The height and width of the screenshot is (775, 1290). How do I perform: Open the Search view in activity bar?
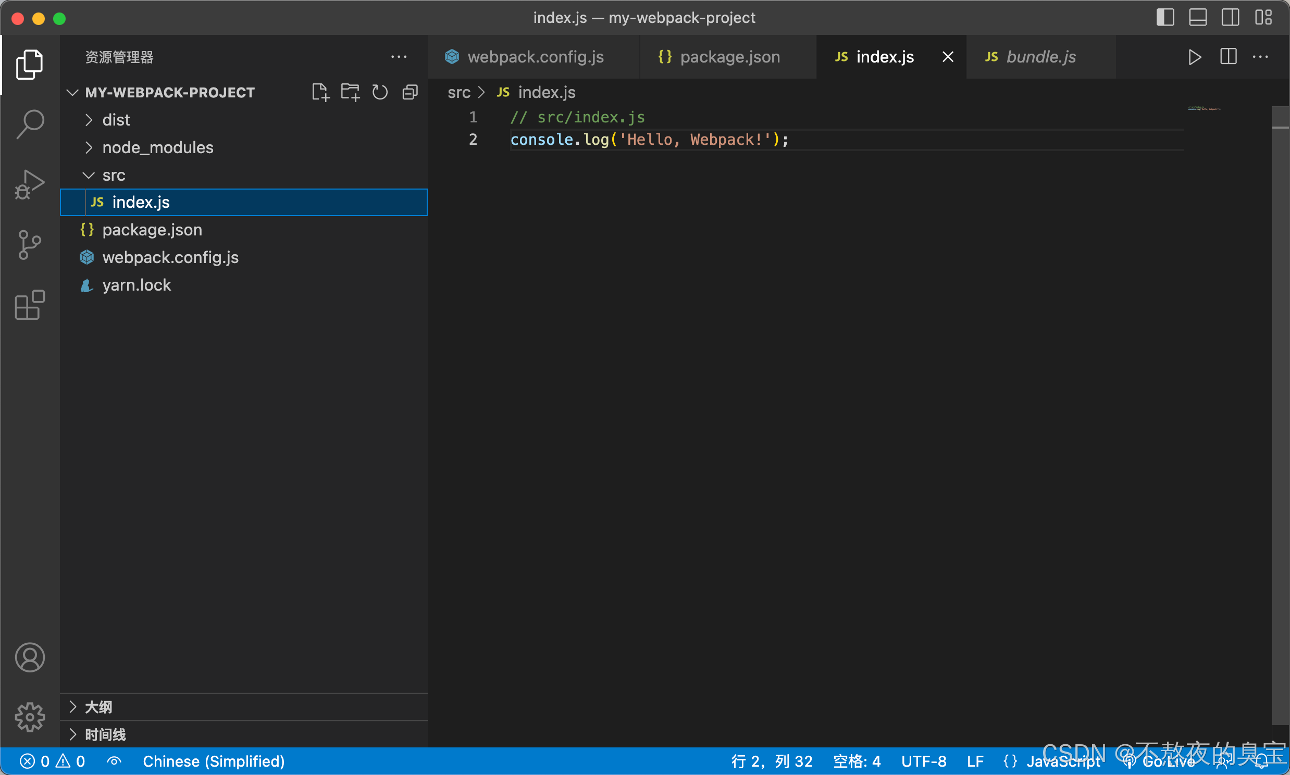[x=30, y=124]
